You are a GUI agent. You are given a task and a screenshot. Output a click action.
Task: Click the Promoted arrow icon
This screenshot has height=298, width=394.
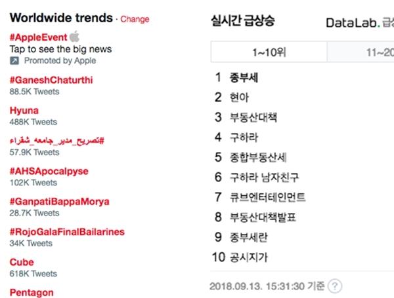coord(14,61)
